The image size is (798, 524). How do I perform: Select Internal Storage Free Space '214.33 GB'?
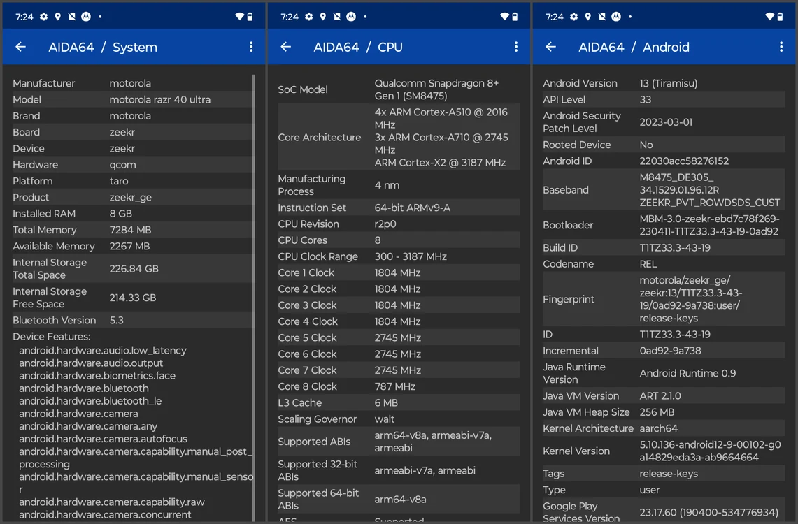pos(132,298)
